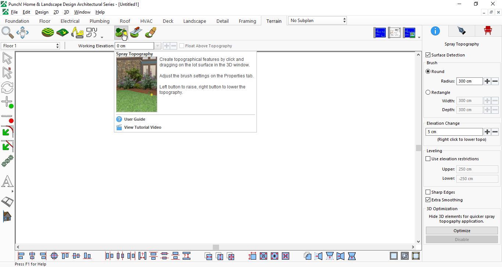Open the red chair tab in right panel
The image size is (502, 267).
488,31
